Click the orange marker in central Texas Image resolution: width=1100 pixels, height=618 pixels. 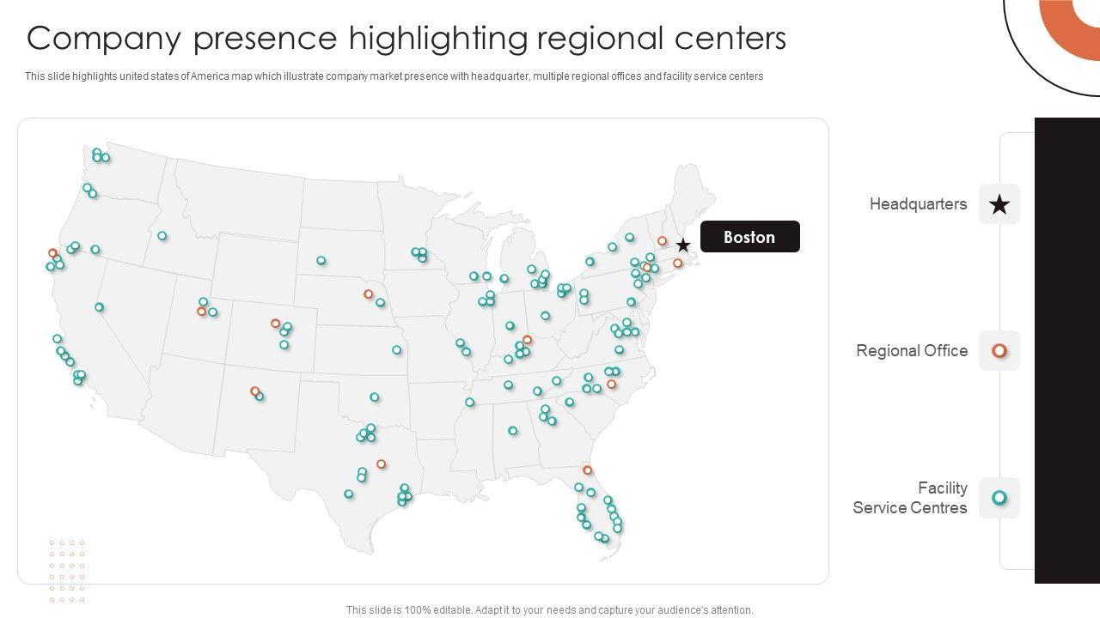point(382,464)
